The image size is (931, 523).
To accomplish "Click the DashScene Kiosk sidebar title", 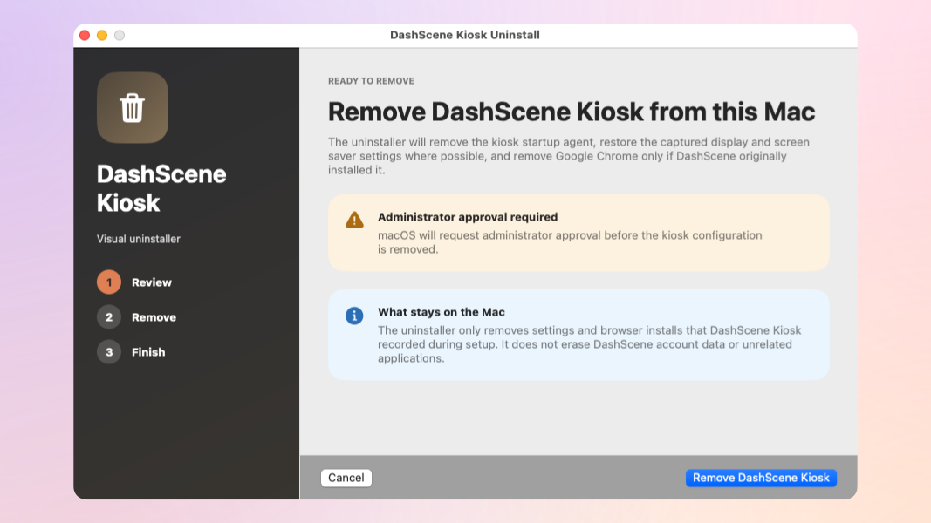I will (161, 188).
